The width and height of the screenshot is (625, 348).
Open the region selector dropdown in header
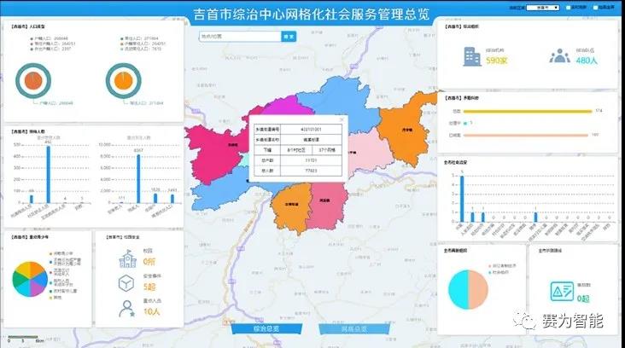545,7
